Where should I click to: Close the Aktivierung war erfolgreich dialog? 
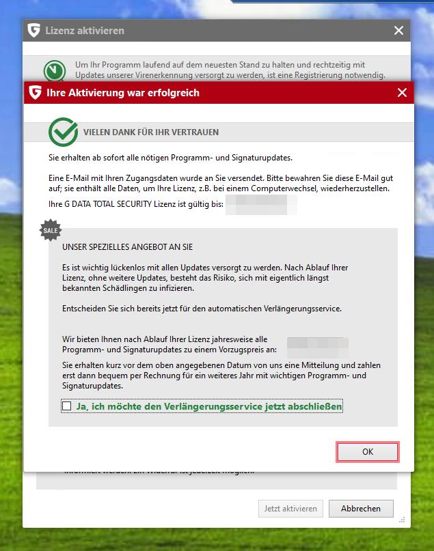(x=402, y=93)
